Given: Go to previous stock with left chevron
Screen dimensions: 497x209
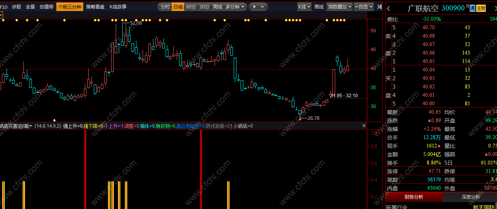Looking at the screenshot, I should (x=389, y=8).
